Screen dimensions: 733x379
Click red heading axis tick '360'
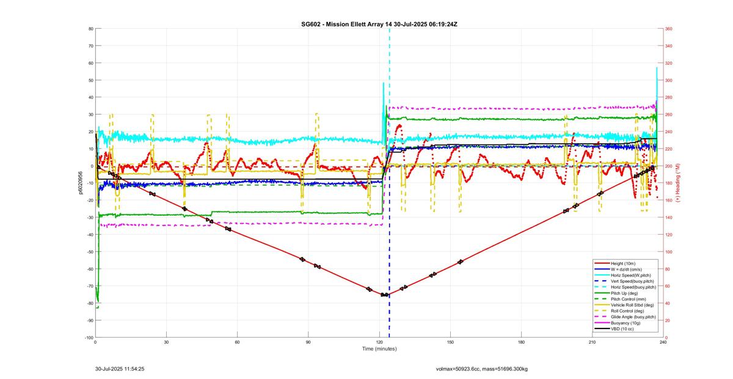tap(669, 29)
